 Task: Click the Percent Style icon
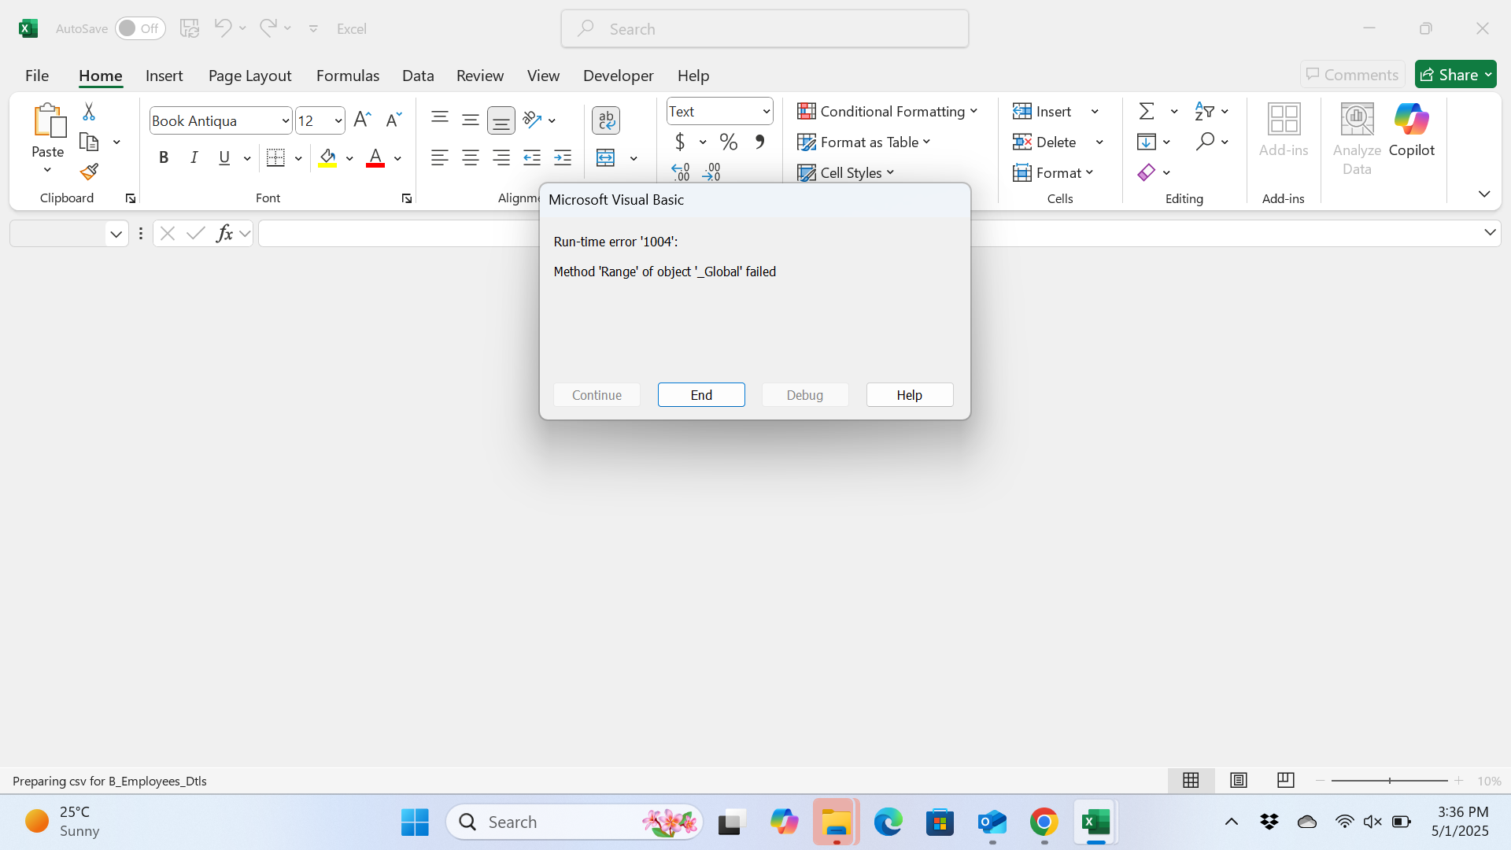pos(728,142)
